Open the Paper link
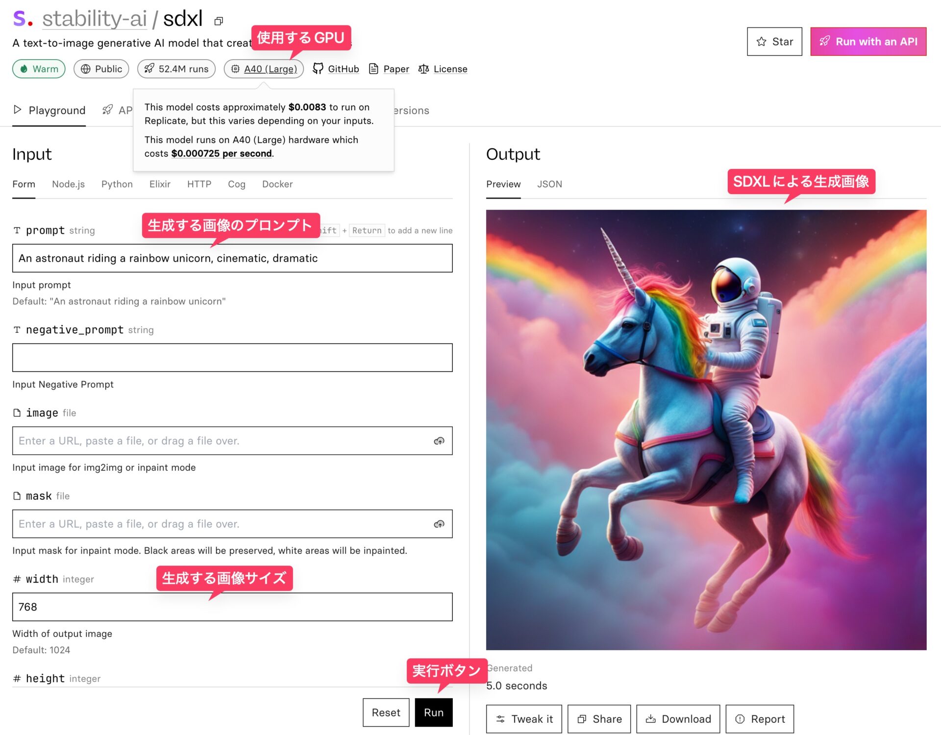Image resolution: width=941 pixels, height=735 pixels. tap(389, 69)
